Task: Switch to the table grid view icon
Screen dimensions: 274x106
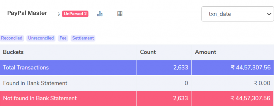Action: click(x=120, y=14)
